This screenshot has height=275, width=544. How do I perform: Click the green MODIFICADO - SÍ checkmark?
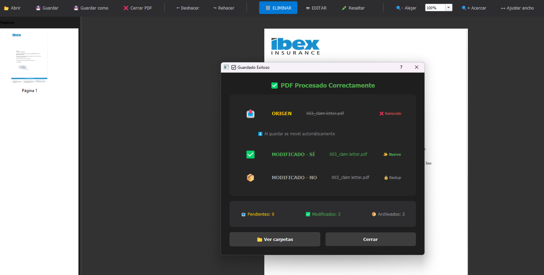tap(250, 154)
